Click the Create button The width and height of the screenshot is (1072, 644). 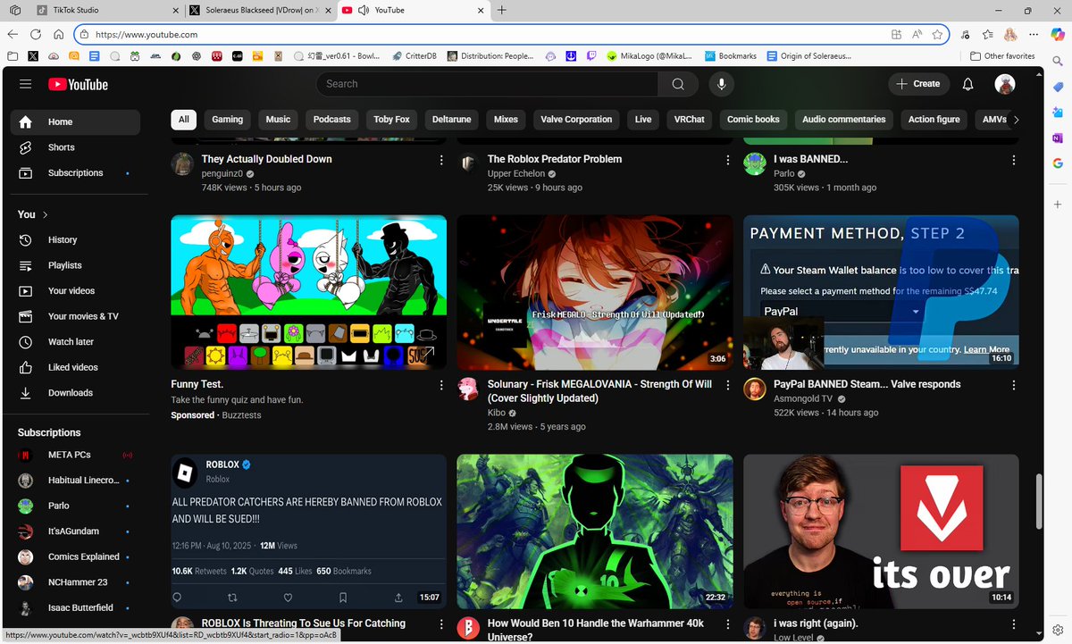919,84
